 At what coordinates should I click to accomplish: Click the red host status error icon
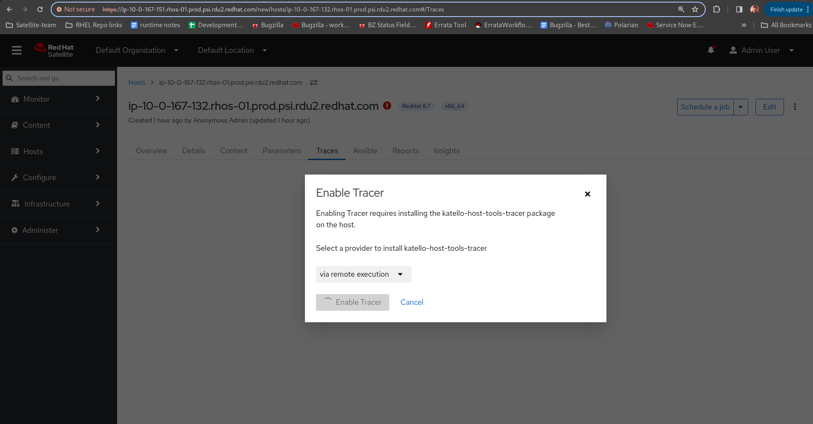point(387,106)
